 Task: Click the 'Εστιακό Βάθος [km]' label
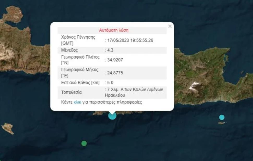[x=80, y=83]
